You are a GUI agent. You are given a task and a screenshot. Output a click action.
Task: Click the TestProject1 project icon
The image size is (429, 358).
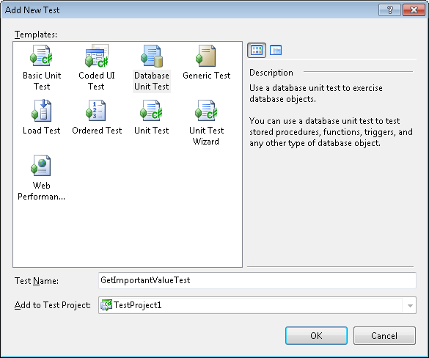pos(106,305)
